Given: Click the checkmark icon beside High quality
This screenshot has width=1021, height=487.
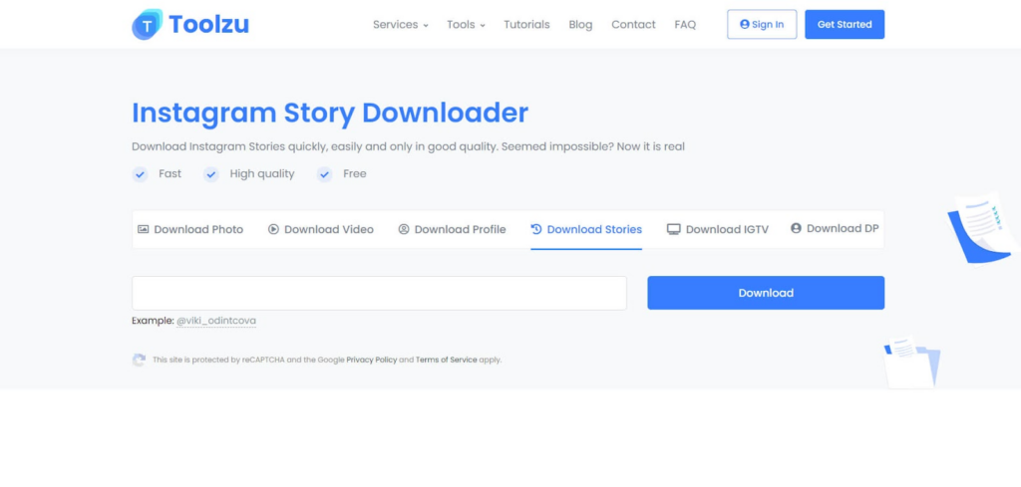Looking at the screenshot, I should pyautogui.click(x=211, y=174).
